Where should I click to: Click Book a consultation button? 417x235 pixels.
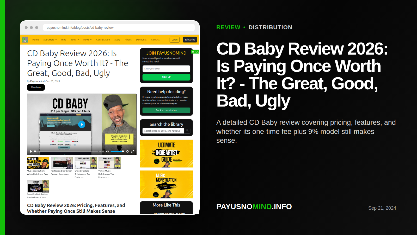tap(166, 110)
